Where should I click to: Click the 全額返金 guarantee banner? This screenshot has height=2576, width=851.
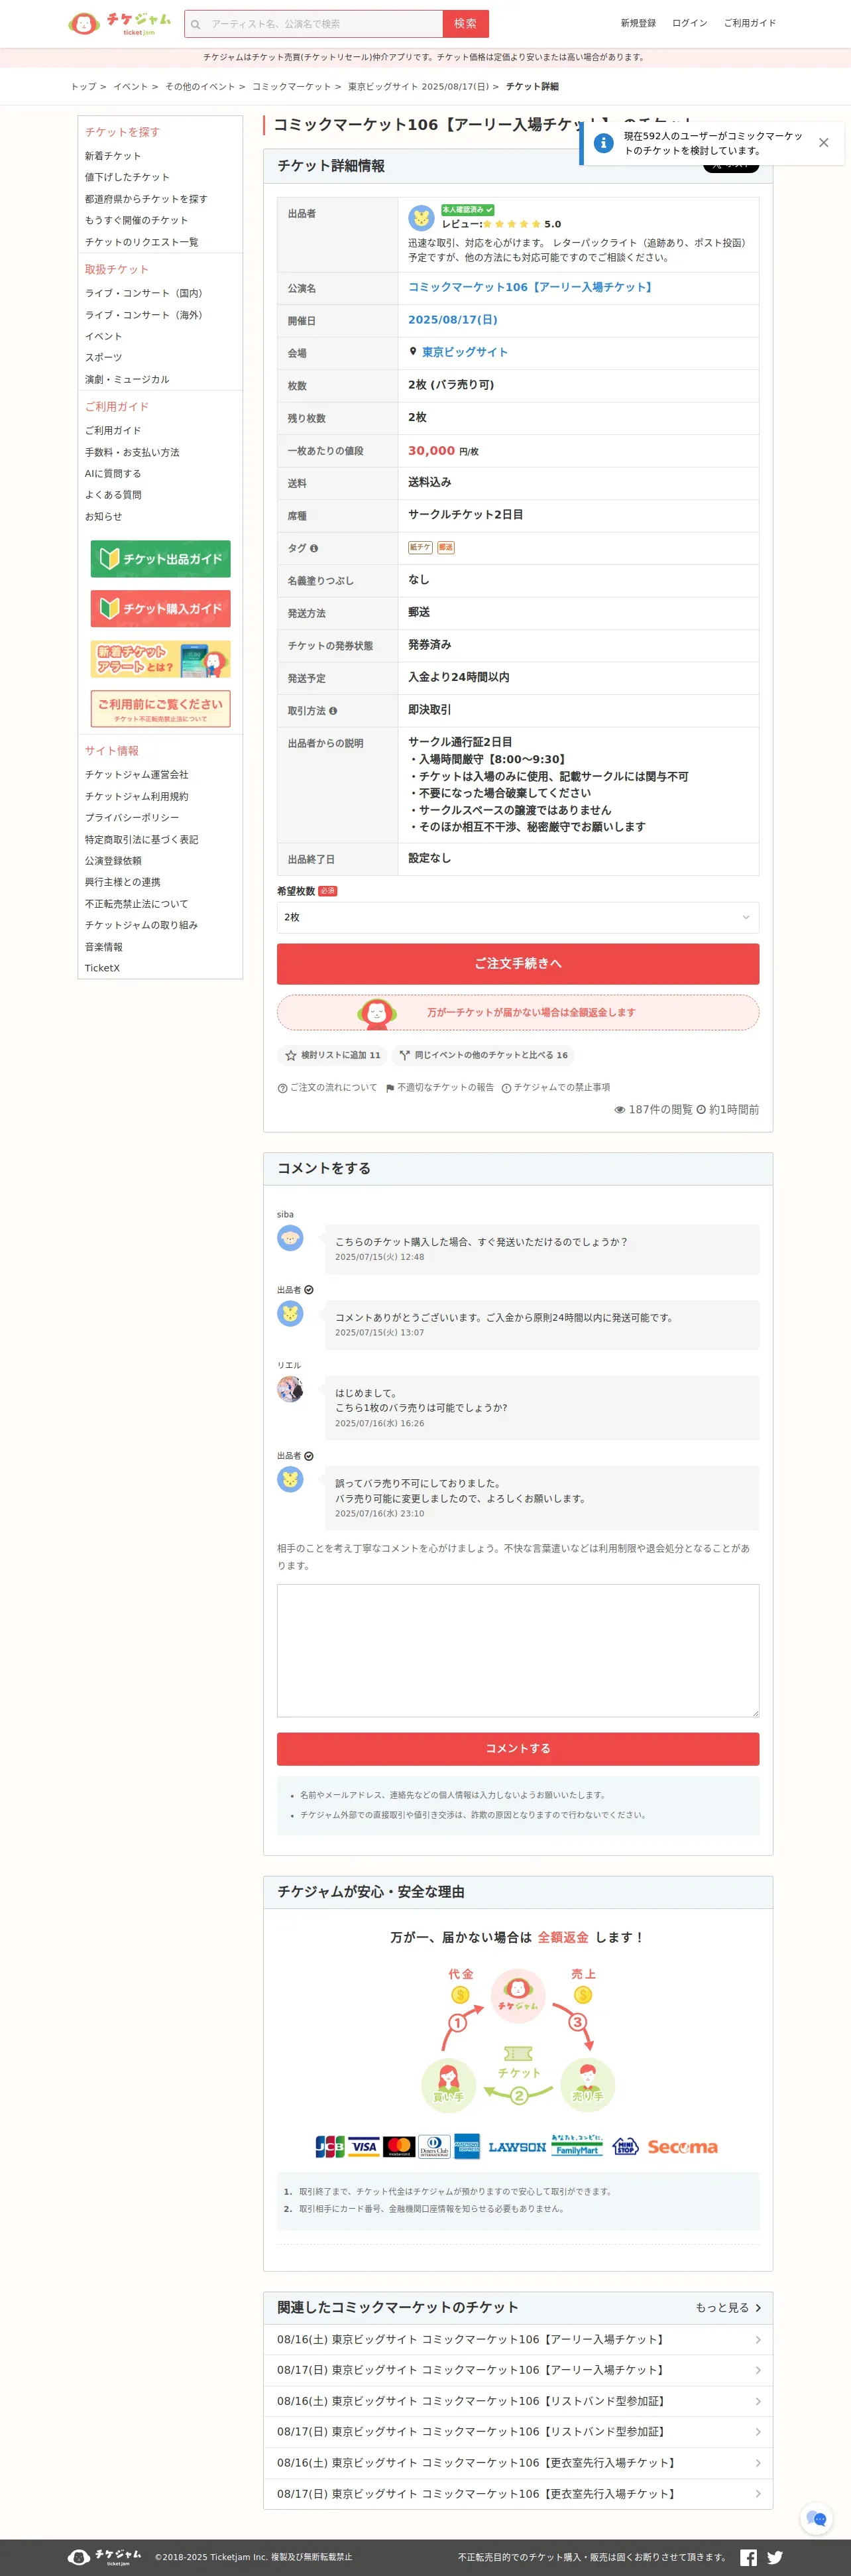(x=517, y=1012)
